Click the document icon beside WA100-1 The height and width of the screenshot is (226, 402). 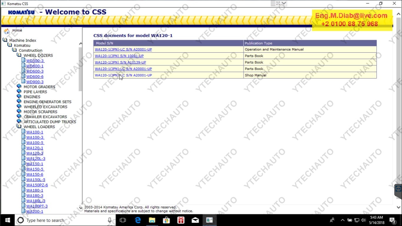pos(24,132)
